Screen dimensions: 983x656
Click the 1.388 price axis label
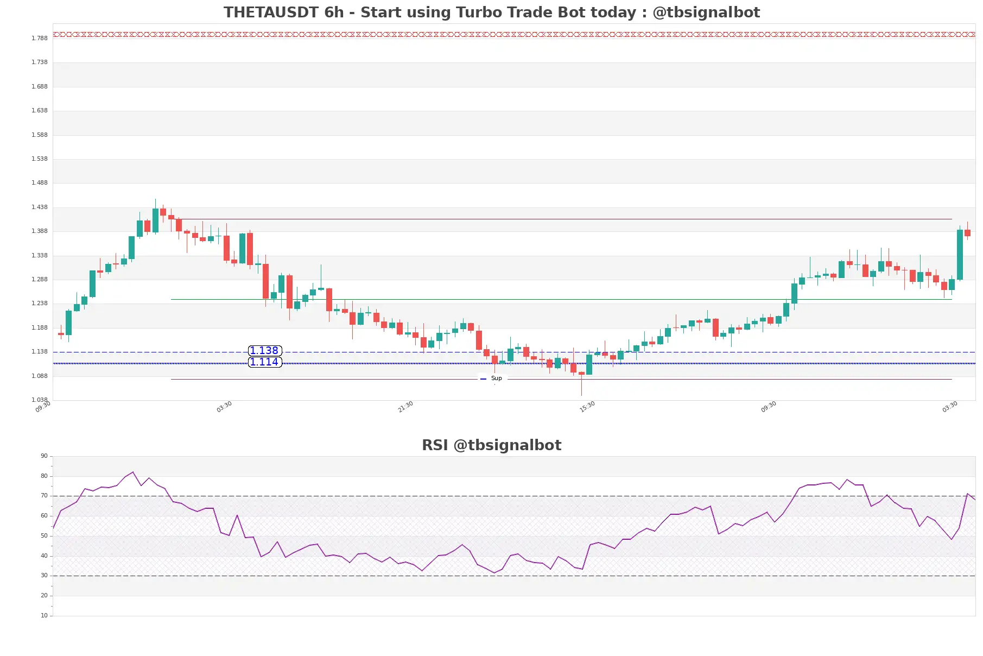(x=40, y=231)
